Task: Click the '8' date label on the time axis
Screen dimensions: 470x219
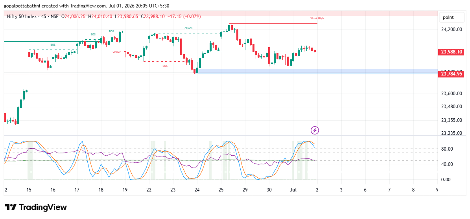Action: point(413,190)
